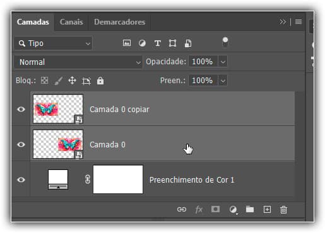Hide the Preenchimento de Cor 1 layer
The height and width of the screenshot is (233, 325).
pos(21,179)
